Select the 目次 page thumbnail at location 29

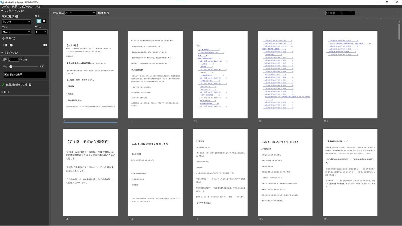point(220,75)
